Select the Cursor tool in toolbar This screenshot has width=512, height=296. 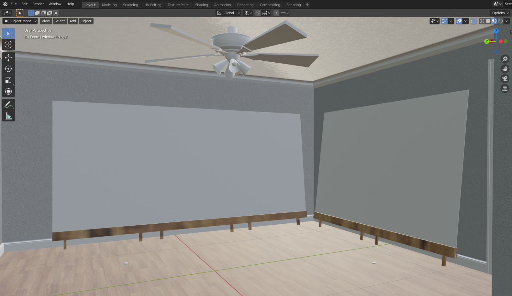click(8, 45)
